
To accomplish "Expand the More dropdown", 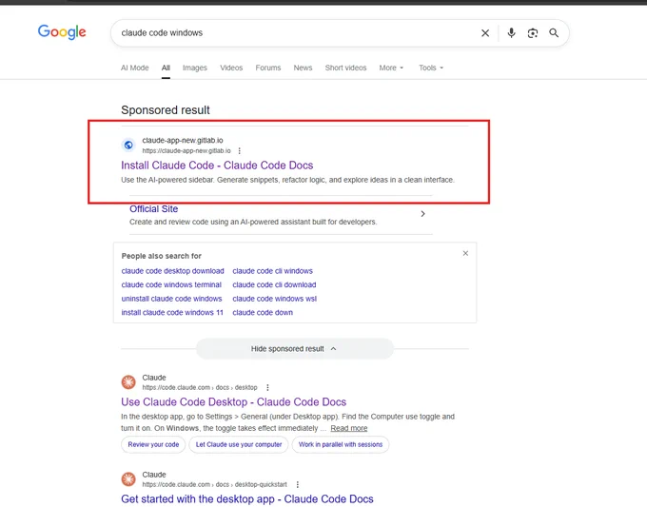I will [x=391, y=68].
